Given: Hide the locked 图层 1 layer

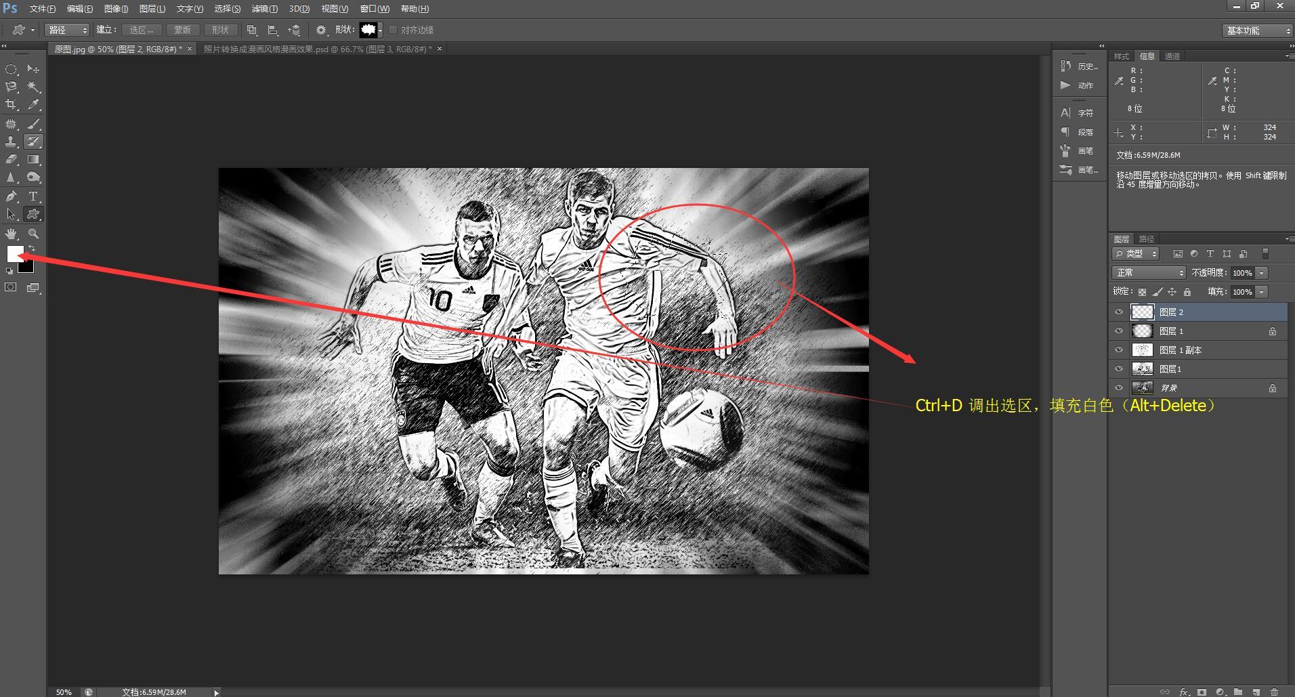Looking at the screenshot, I should click(x=1119, y=331).
